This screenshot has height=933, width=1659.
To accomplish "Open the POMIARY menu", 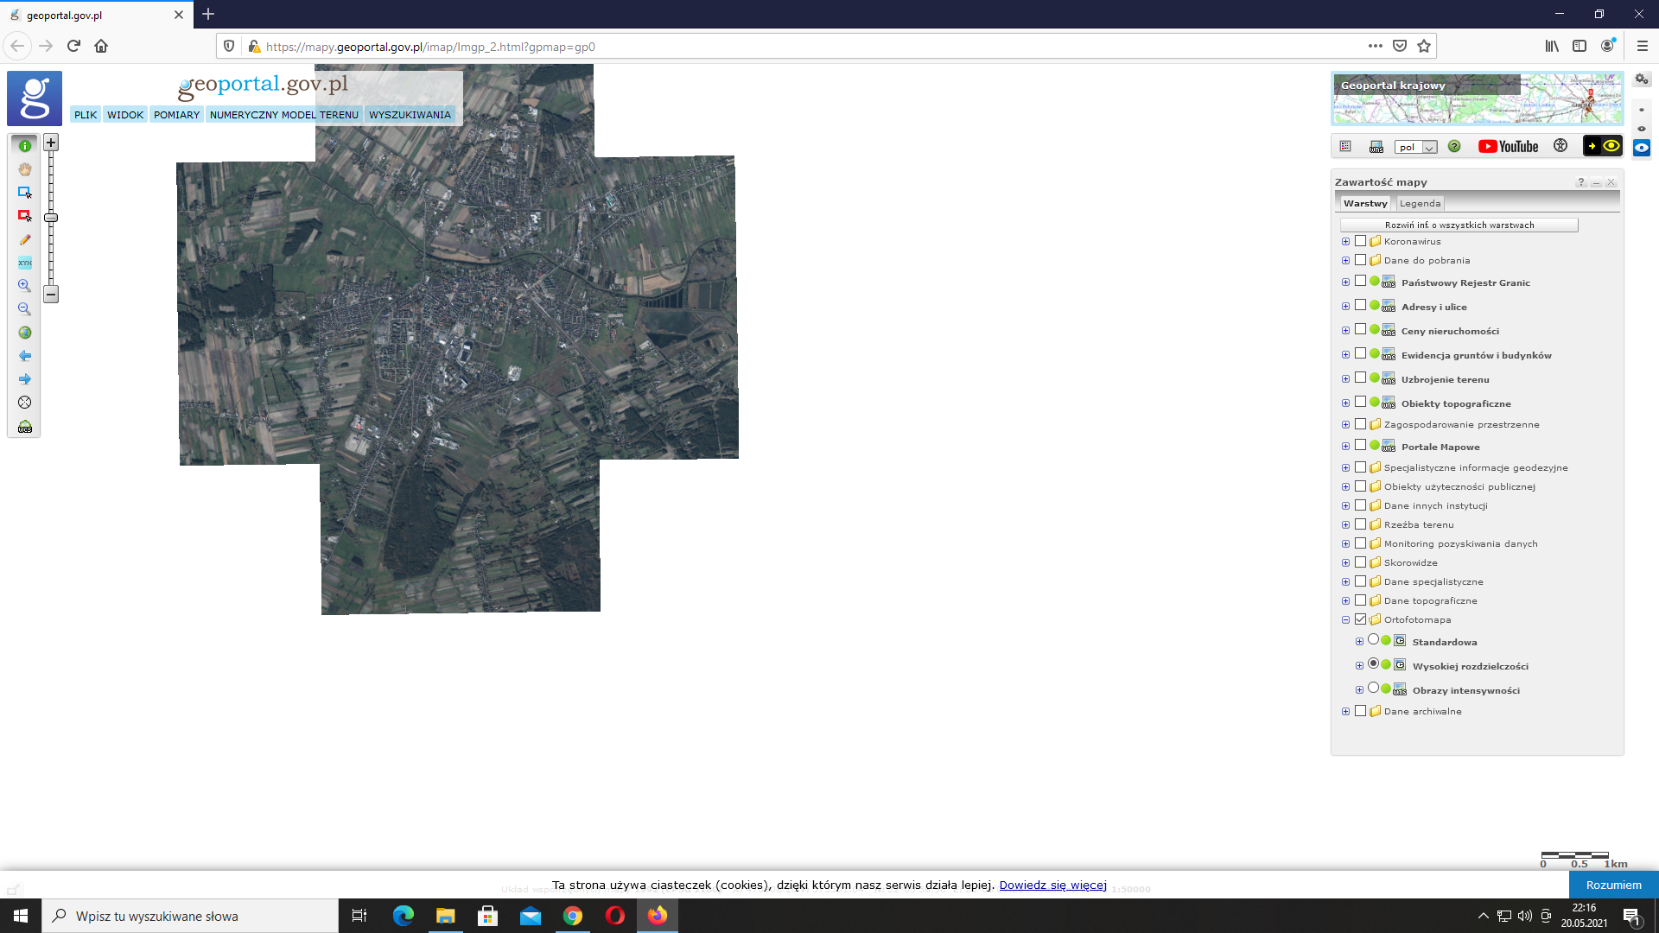I will pyautogui.click(x=176, y=115).
